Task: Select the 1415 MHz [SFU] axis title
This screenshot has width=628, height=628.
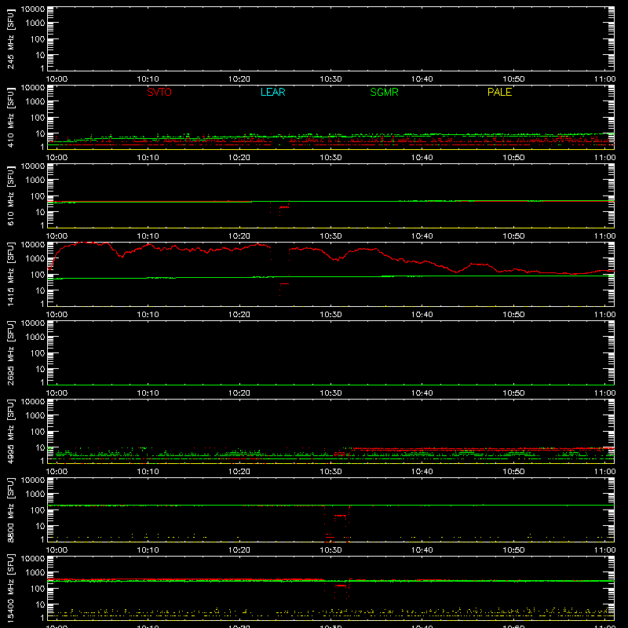Action: point(10,275)
